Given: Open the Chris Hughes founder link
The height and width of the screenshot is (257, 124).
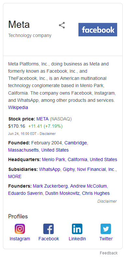Looking at the screenshot, I should coord(96,193).
